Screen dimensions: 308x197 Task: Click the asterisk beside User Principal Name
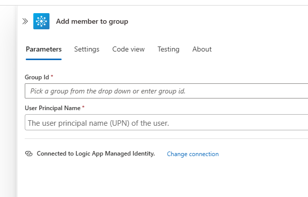coord(83,107)
